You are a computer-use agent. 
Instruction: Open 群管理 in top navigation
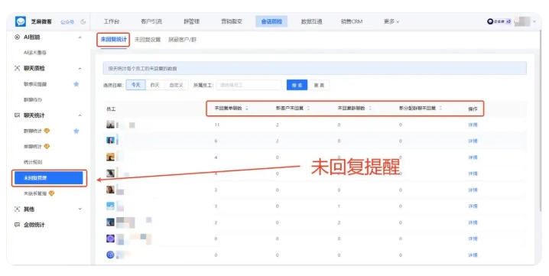point(191,21)
